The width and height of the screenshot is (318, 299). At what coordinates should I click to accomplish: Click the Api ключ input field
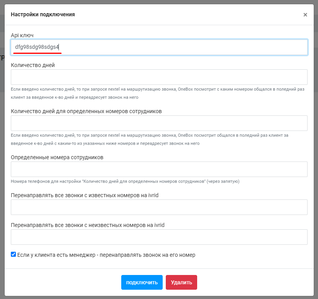coord(159,47)
